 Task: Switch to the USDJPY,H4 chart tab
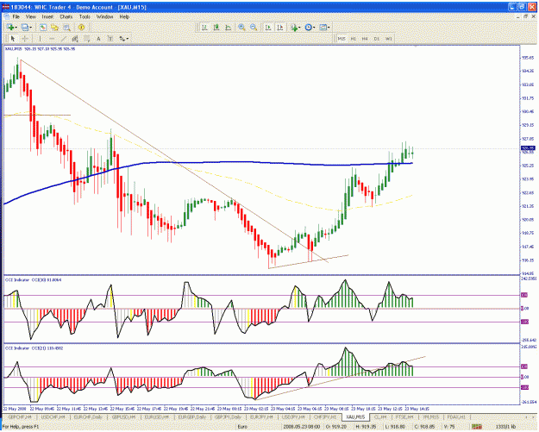point(293,416)
